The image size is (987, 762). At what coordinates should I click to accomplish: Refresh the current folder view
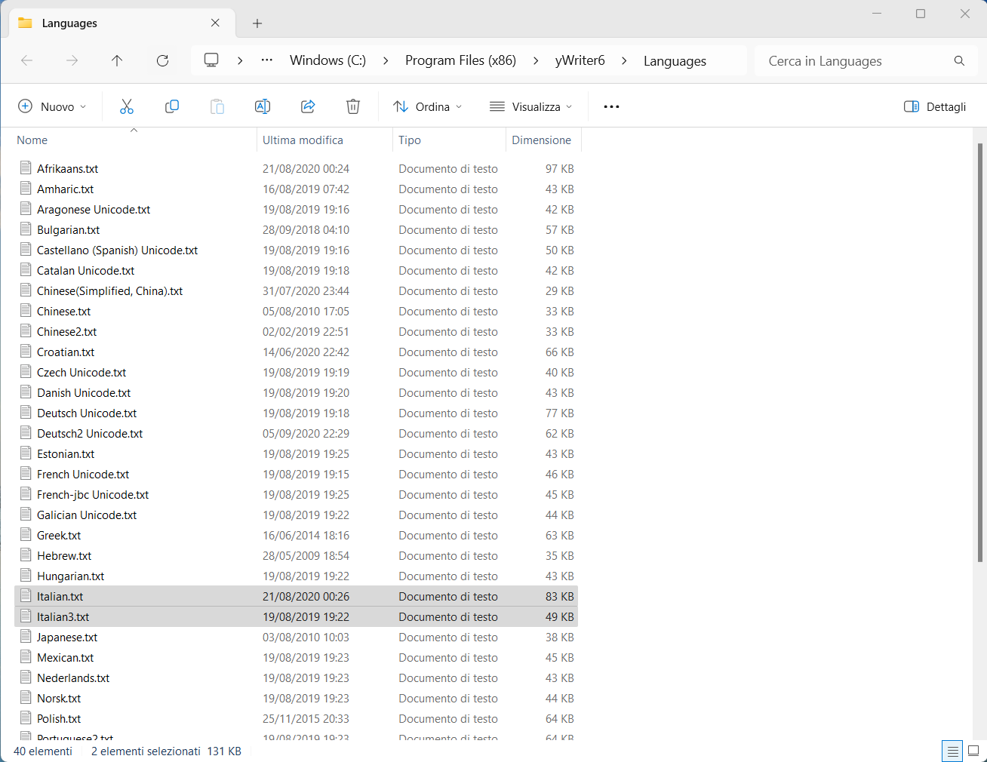(163, 61)
